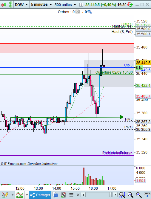Viewport: 151px width, 199px height.
Task: Click the 51s countdown label
Action: point(139,67)
